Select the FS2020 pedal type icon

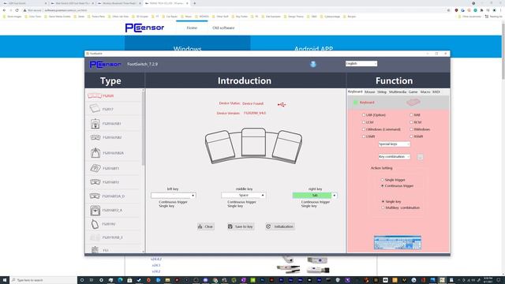point(95,95)
